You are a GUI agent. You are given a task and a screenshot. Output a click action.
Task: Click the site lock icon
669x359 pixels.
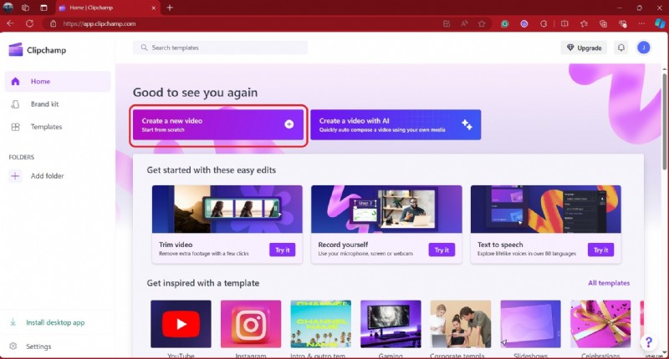[x=54, y=24]
